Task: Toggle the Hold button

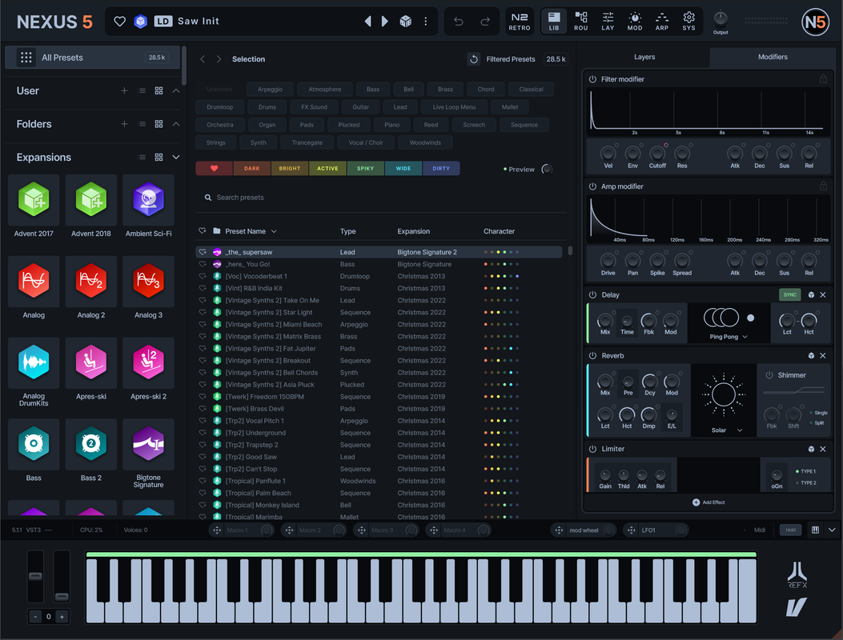Action: pos(790,530)
